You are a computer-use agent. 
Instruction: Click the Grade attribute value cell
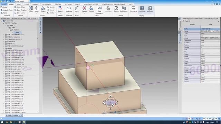click(210, 61)
